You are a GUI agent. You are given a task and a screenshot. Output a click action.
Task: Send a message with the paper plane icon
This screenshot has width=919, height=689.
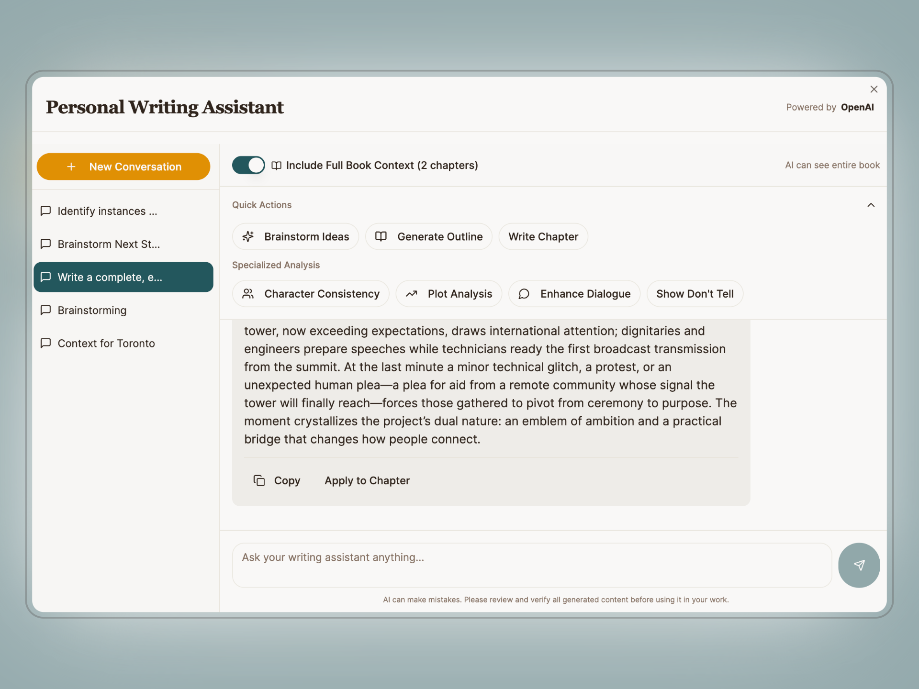coord(858,565)
